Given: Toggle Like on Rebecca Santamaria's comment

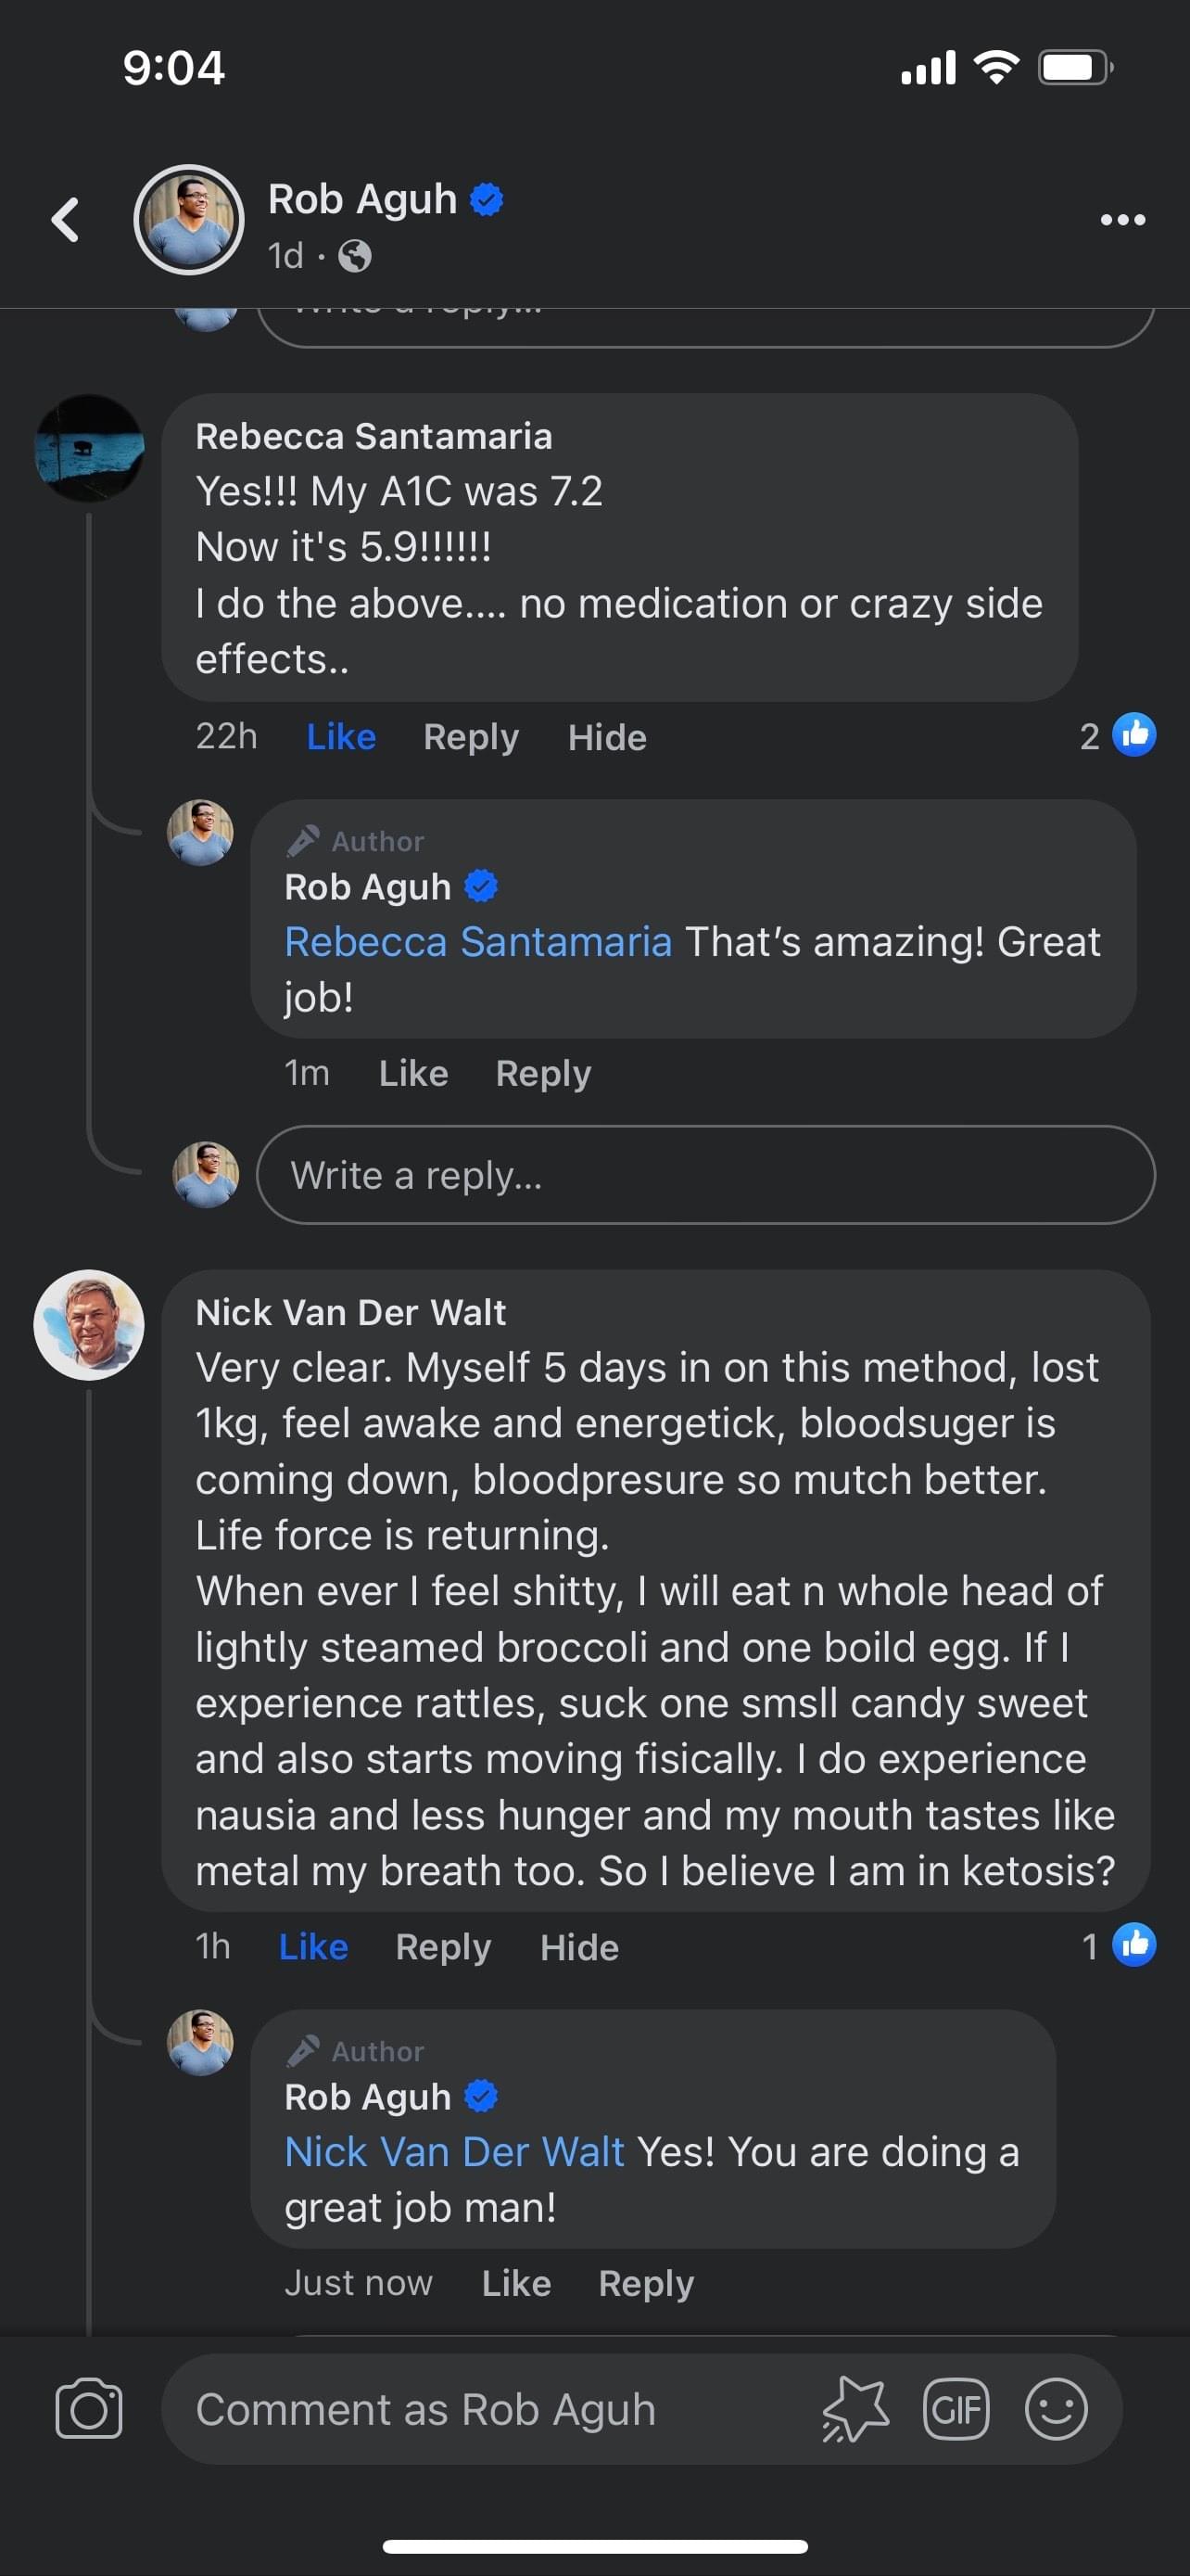Looking at the screenshot, I should (x=341, y=737).
